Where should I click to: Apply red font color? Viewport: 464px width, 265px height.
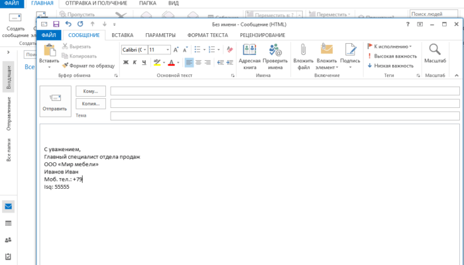pos(171,62)
